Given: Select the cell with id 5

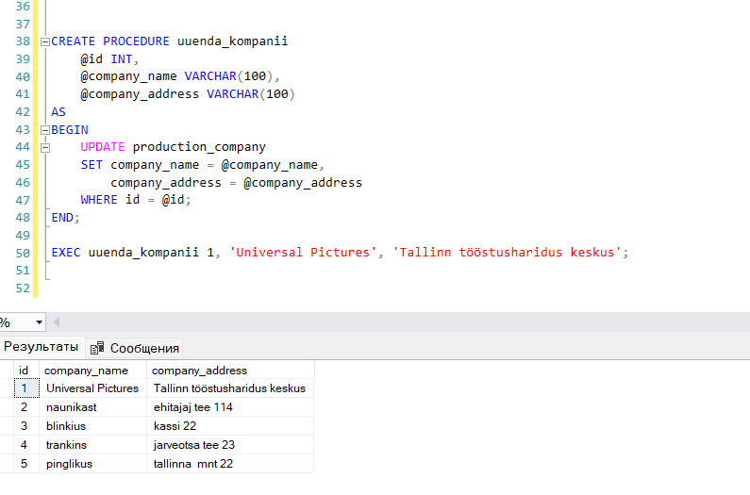Looking at the screenshot, I should (x=25, y=464).
